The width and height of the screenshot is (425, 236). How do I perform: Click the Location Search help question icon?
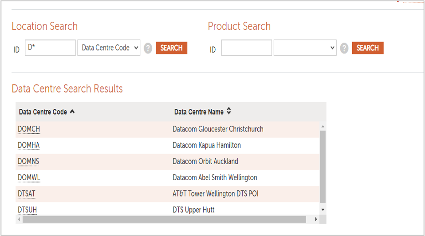point(148,48)
